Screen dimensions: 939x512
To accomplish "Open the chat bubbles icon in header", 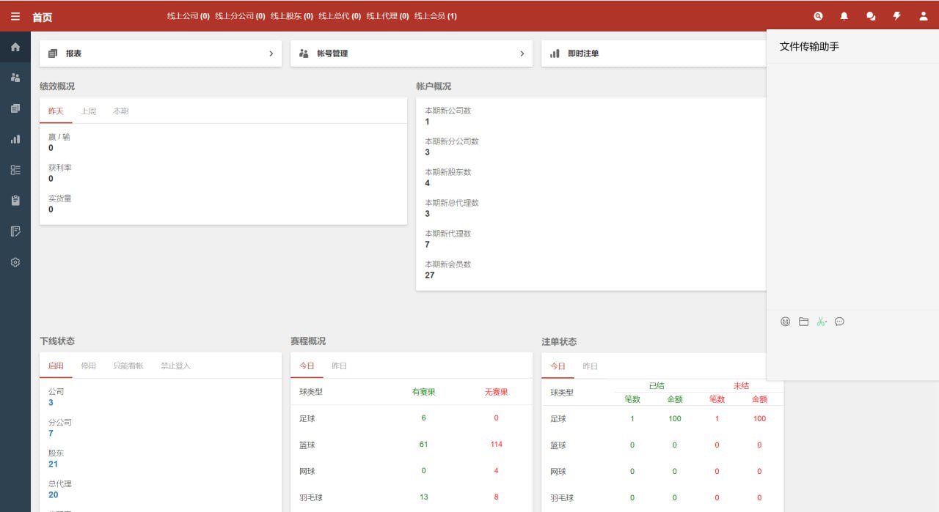I will (871, 16).
